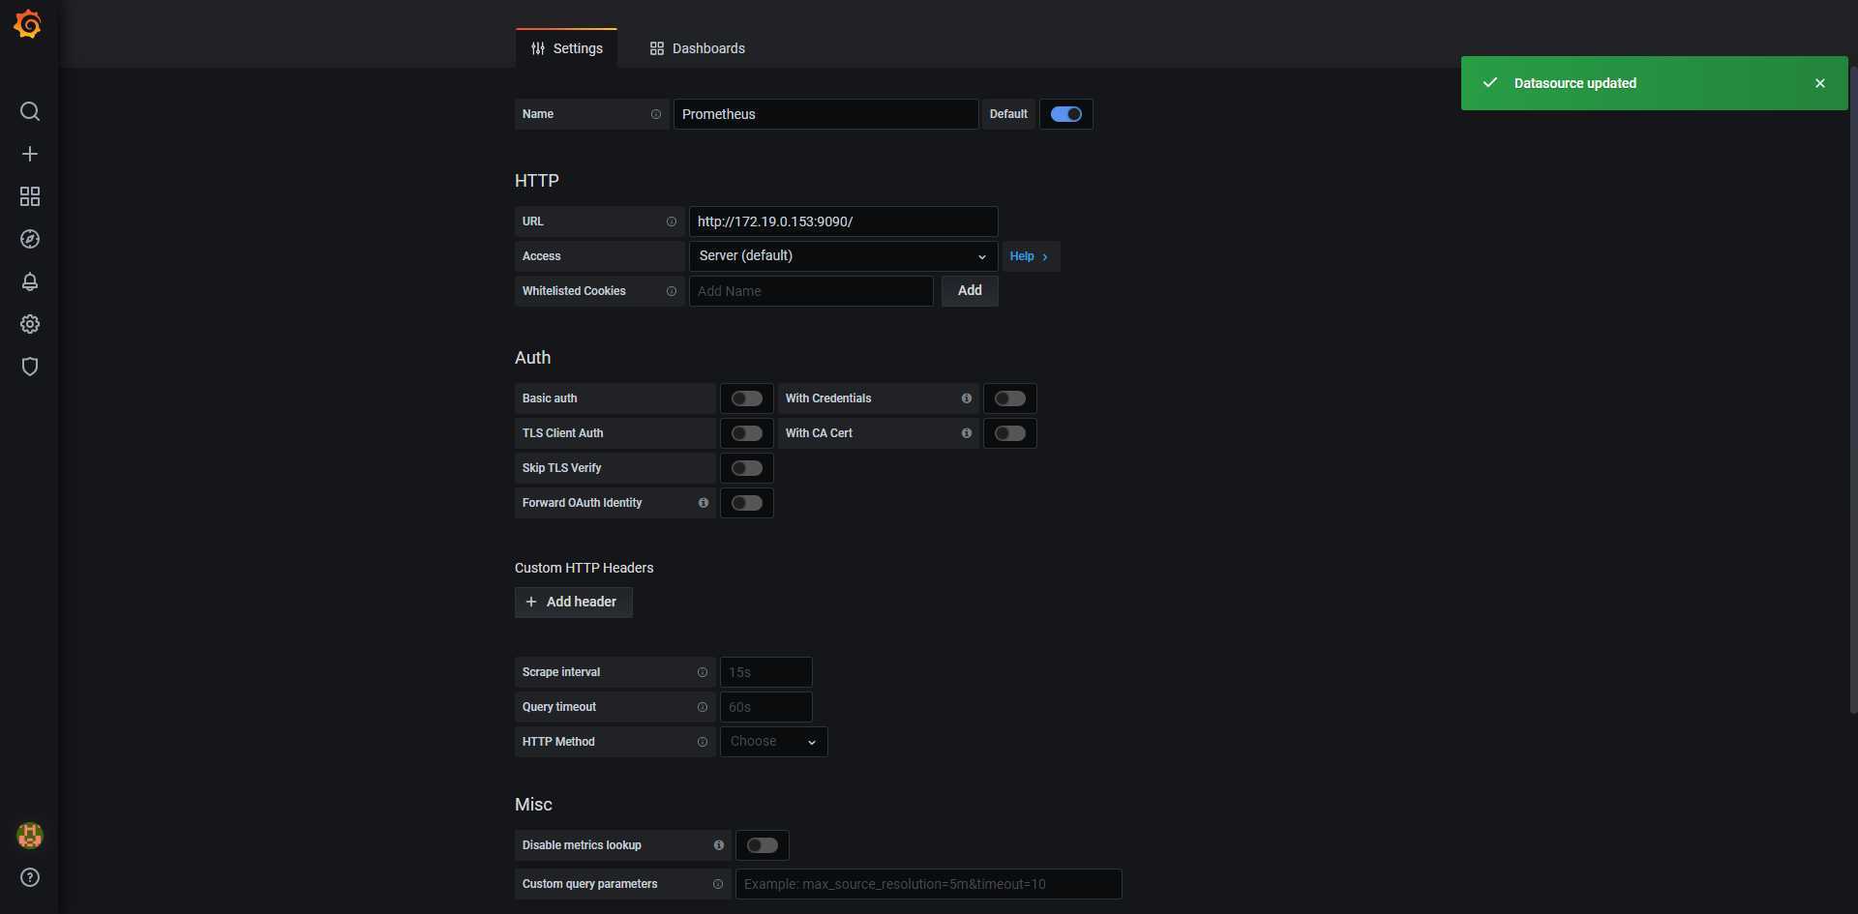
Task: Click info icon beside Whitelisted Cookies
Action: click(672, 291)
